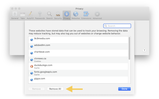Select the duckduckgo.com row
Screen dimensions: 159x99
point(78,67)
